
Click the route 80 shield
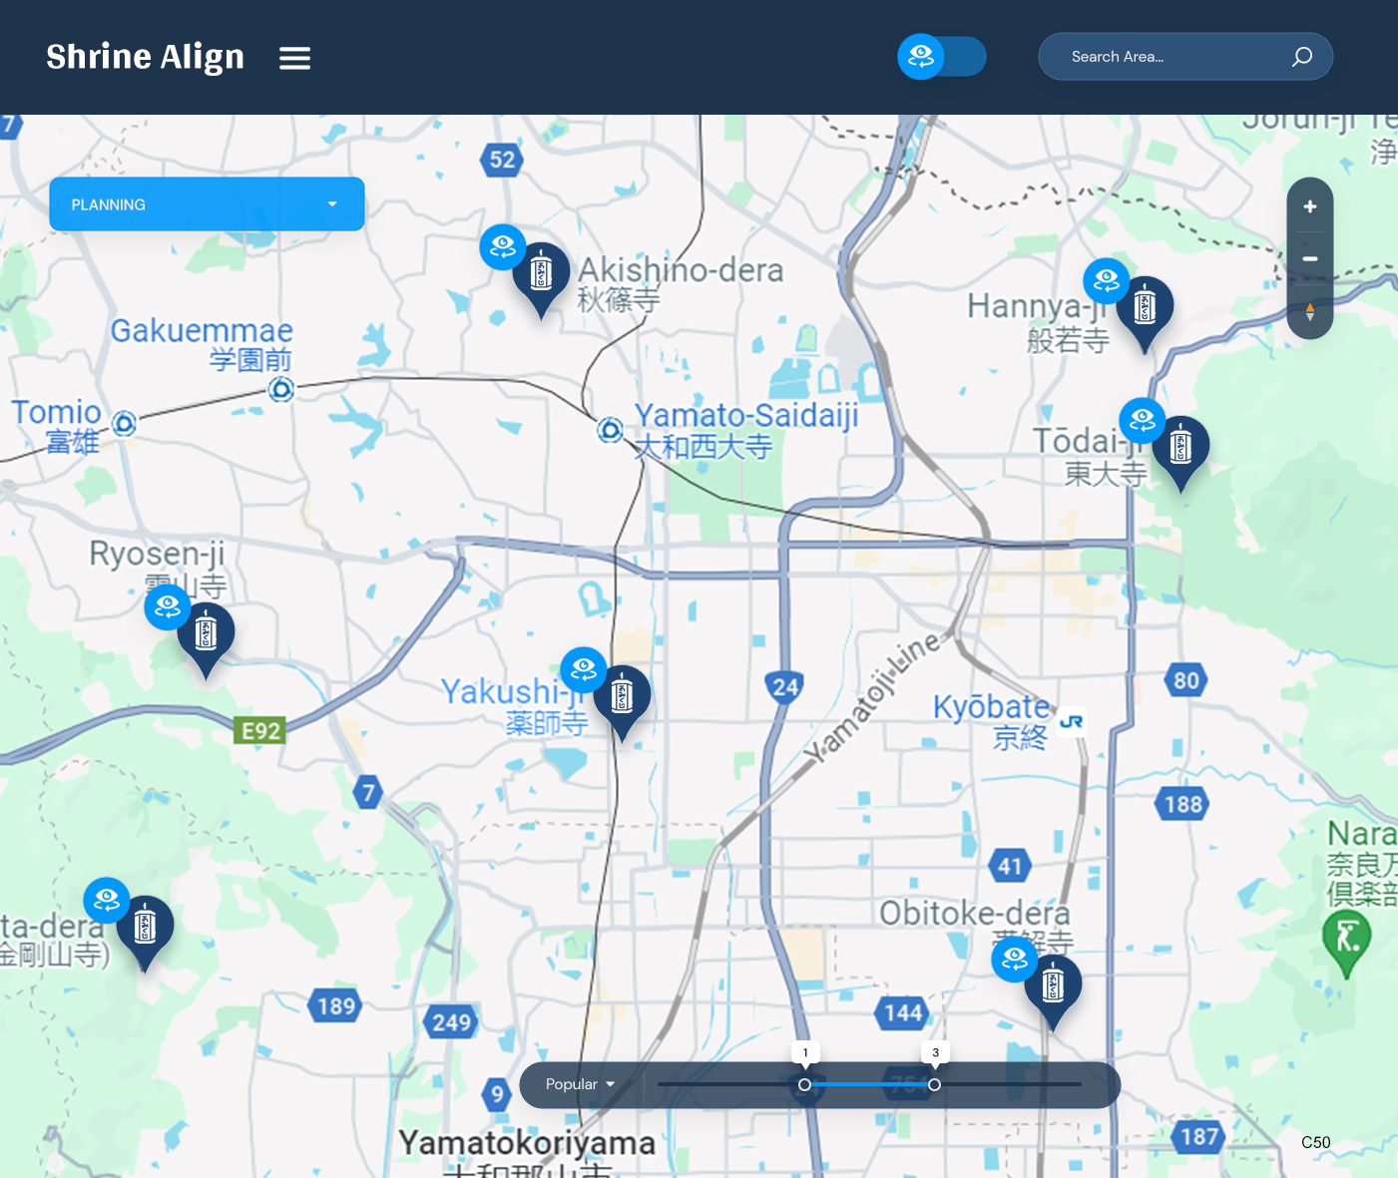point(1185,680)
